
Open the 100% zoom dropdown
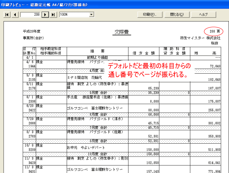[x=92, y=15]
